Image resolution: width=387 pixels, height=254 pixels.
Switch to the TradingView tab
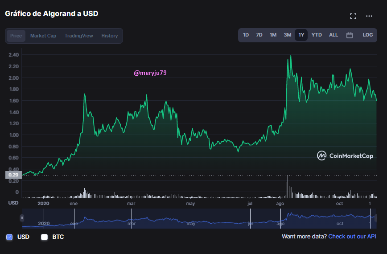click(x=79, y=36)
